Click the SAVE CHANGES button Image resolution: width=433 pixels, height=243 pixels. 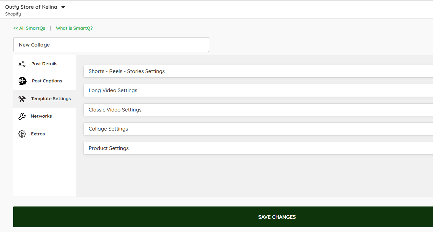coord(223,217)
